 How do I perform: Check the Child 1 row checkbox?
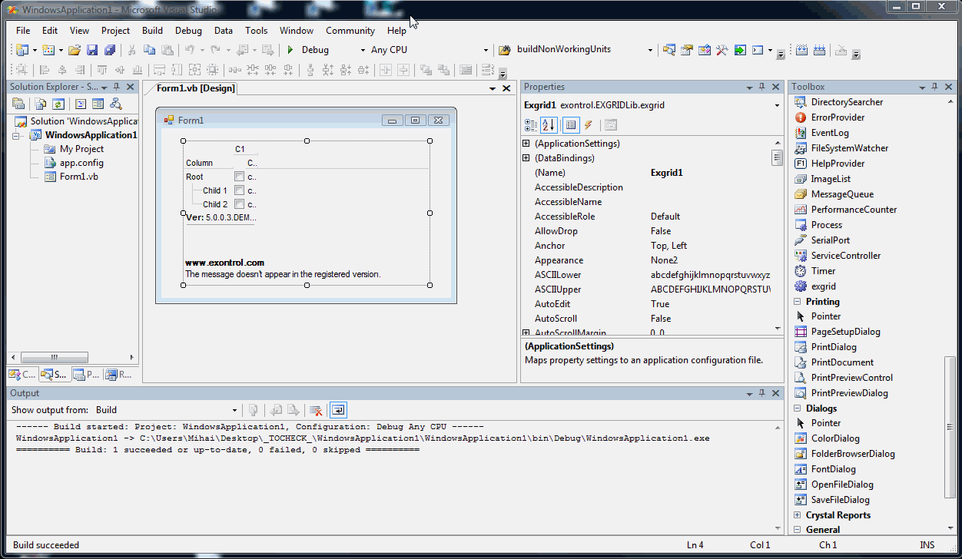(239, 190)
